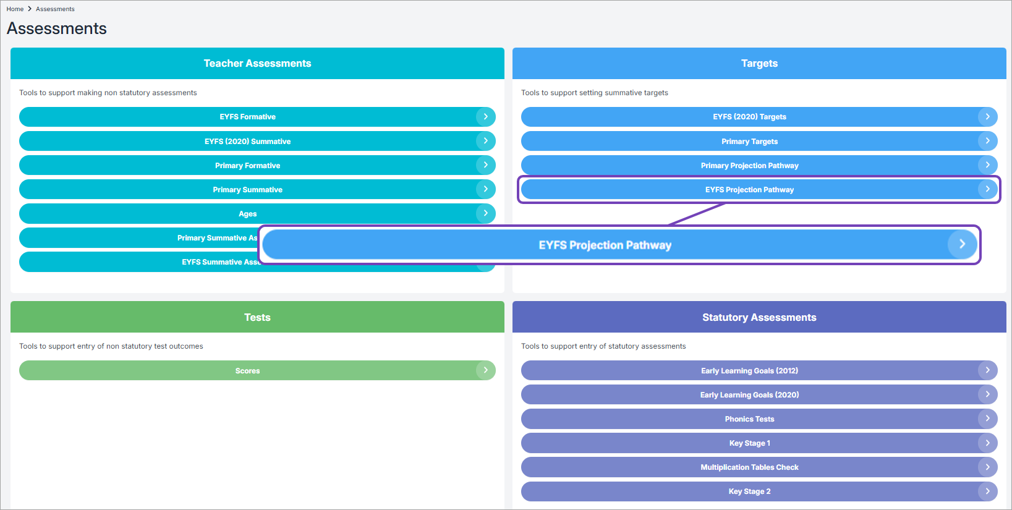The image size is (1012, 510).
Task: Click the Statutory Assessments panel header
Action: pyautogui.click(x=759, y=317)
